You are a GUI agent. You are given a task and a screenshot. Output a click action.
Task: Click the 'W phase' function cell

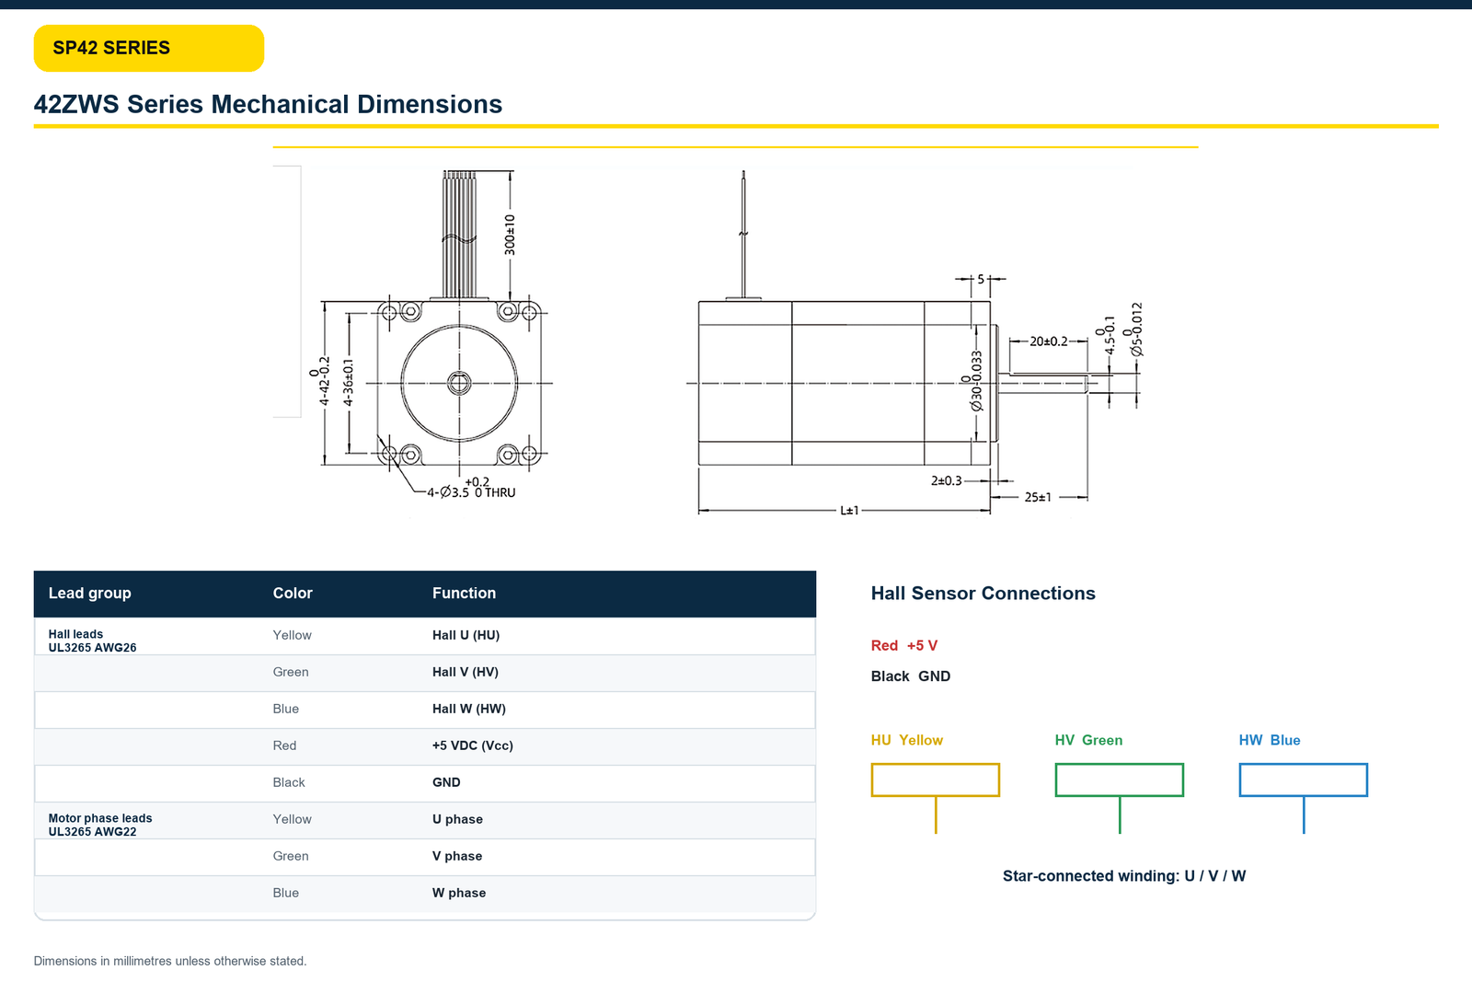pos(459,893)
